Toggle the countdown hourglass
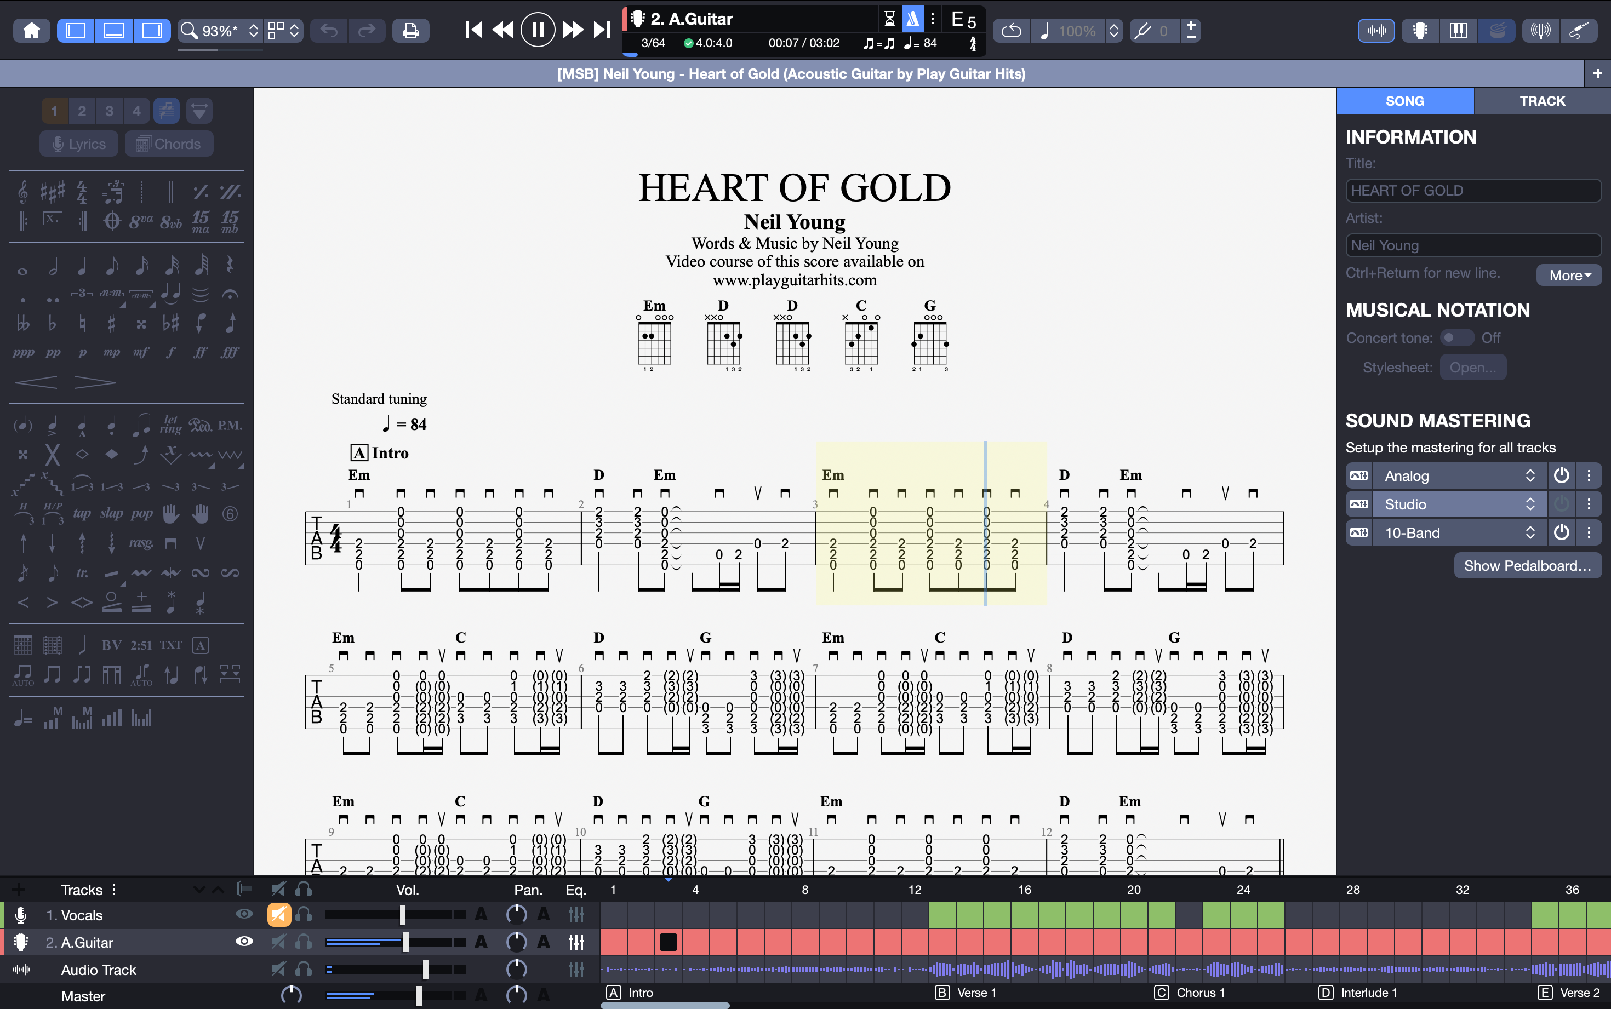Screen dimensions: 1611x1009 pos(889,19)
